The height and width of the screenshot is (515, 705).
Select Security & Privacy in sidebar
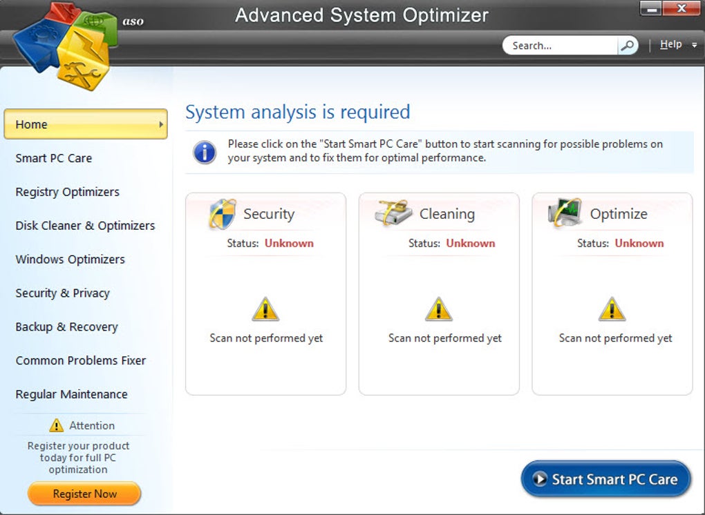62,293
